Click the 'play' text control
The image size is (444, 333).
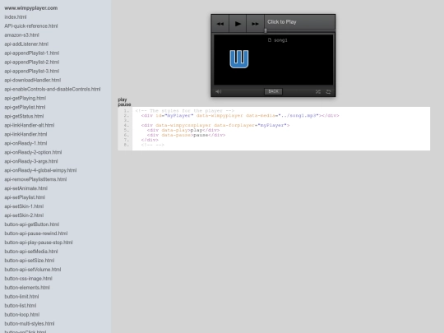point(123,99)
